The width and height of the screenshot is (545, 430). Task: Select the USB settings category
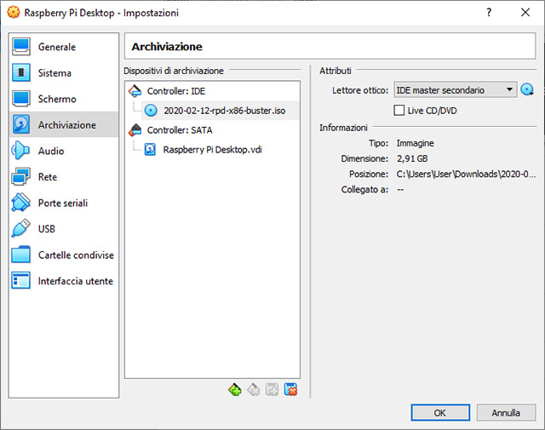click(47, 229)
